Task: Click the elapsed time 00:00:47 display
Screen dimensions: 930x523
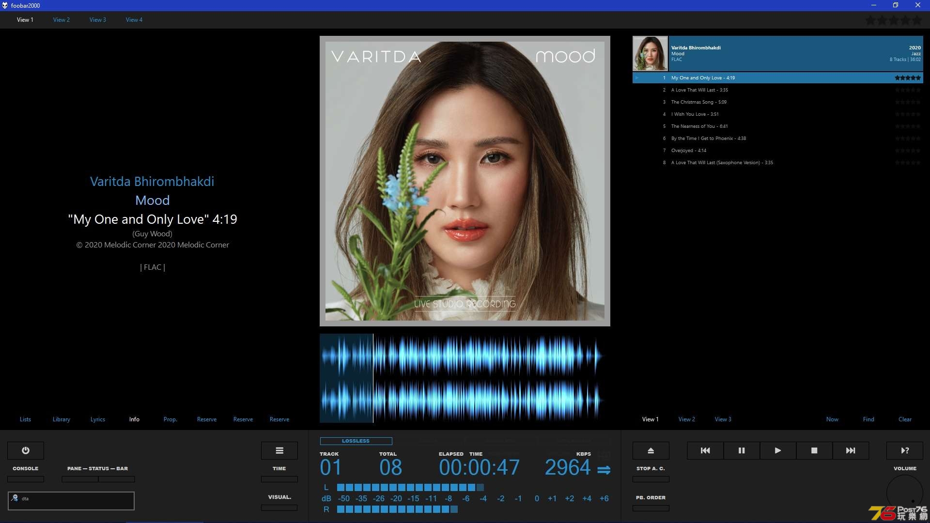Action: tap(479, 468)
